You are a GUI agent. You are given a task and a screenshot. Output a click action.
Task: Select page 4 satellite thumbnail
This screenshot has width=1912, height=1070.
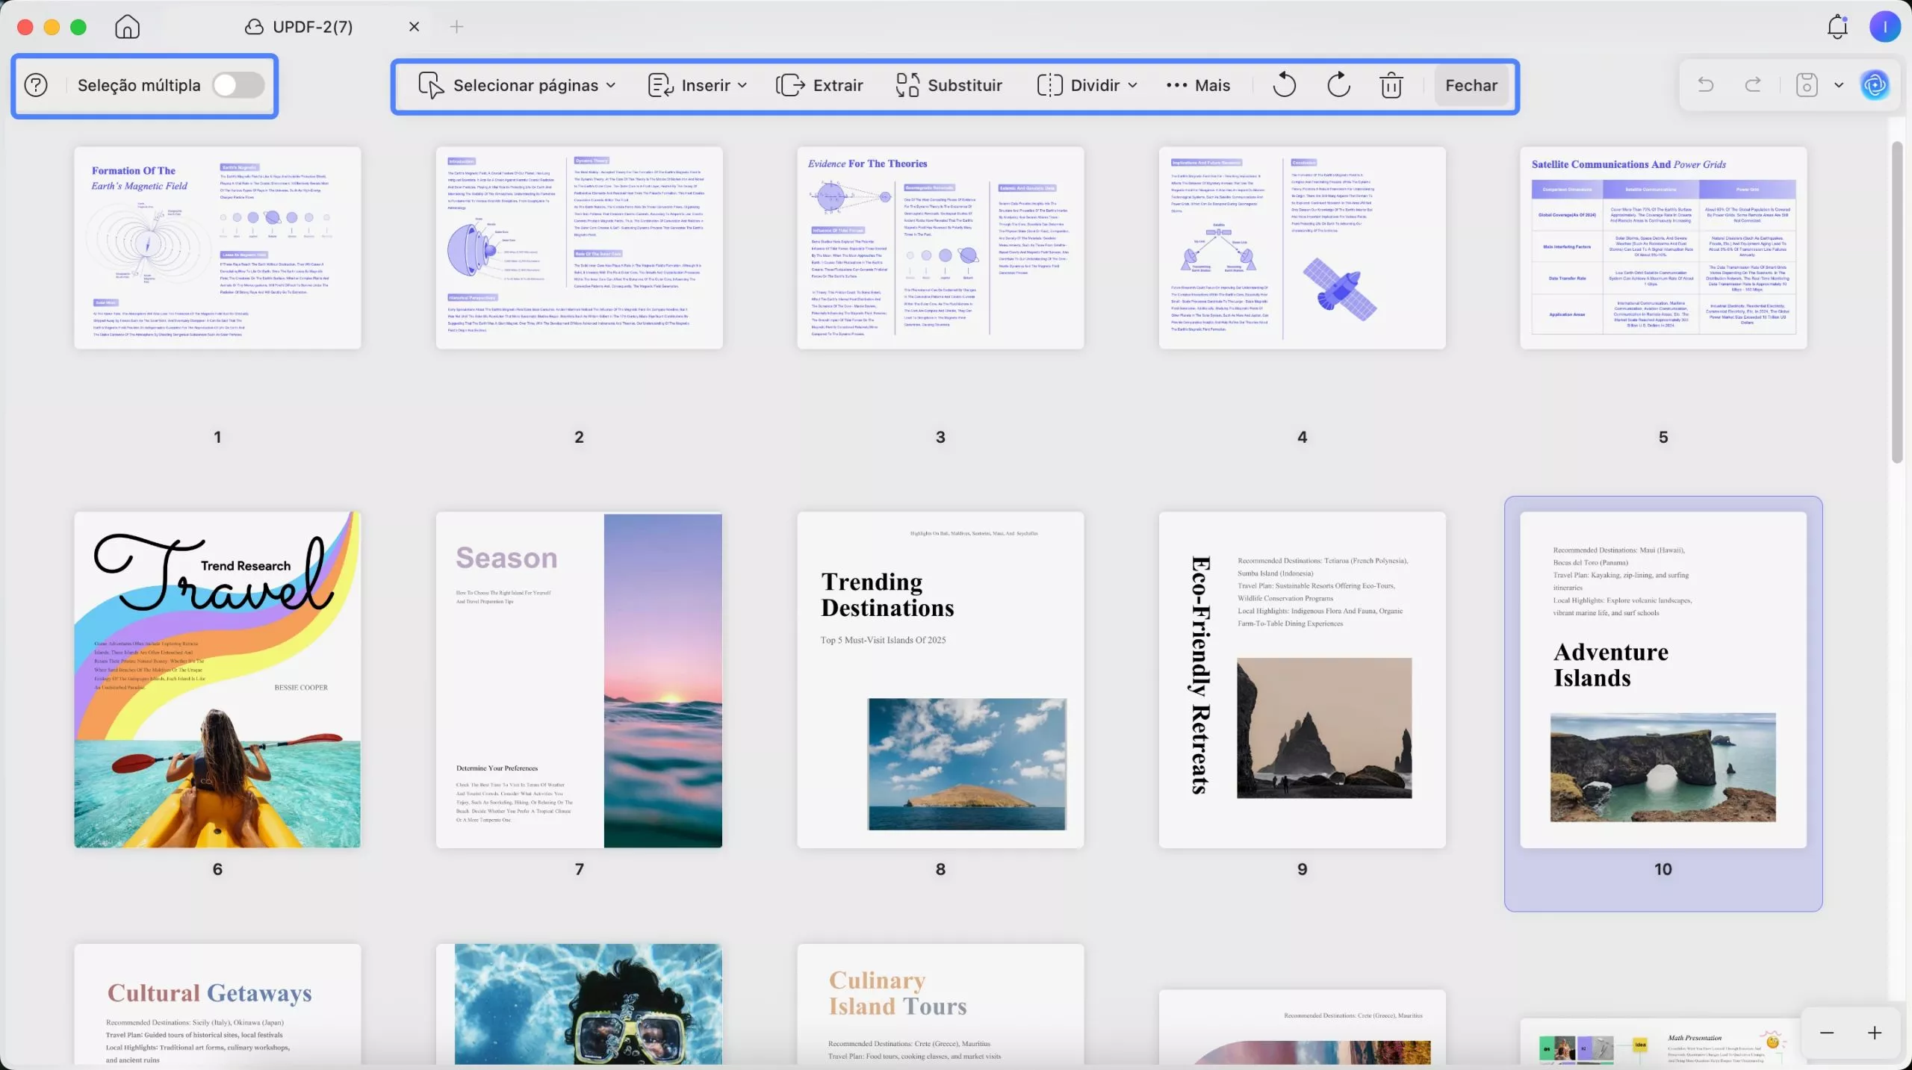point(1302,247)
